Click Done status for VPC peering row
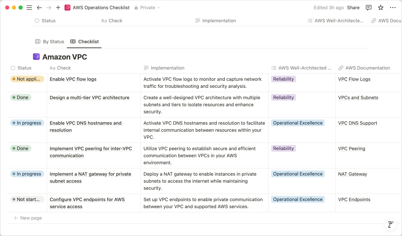402x236 pixels. tap(21, 149)
